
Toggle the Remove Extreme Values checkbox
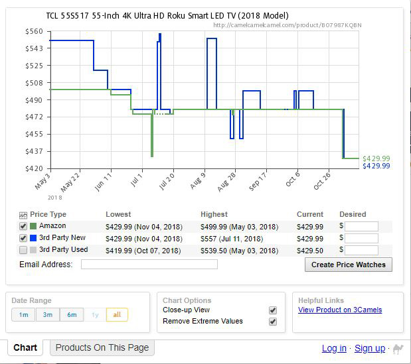click(x=273, y=322)
